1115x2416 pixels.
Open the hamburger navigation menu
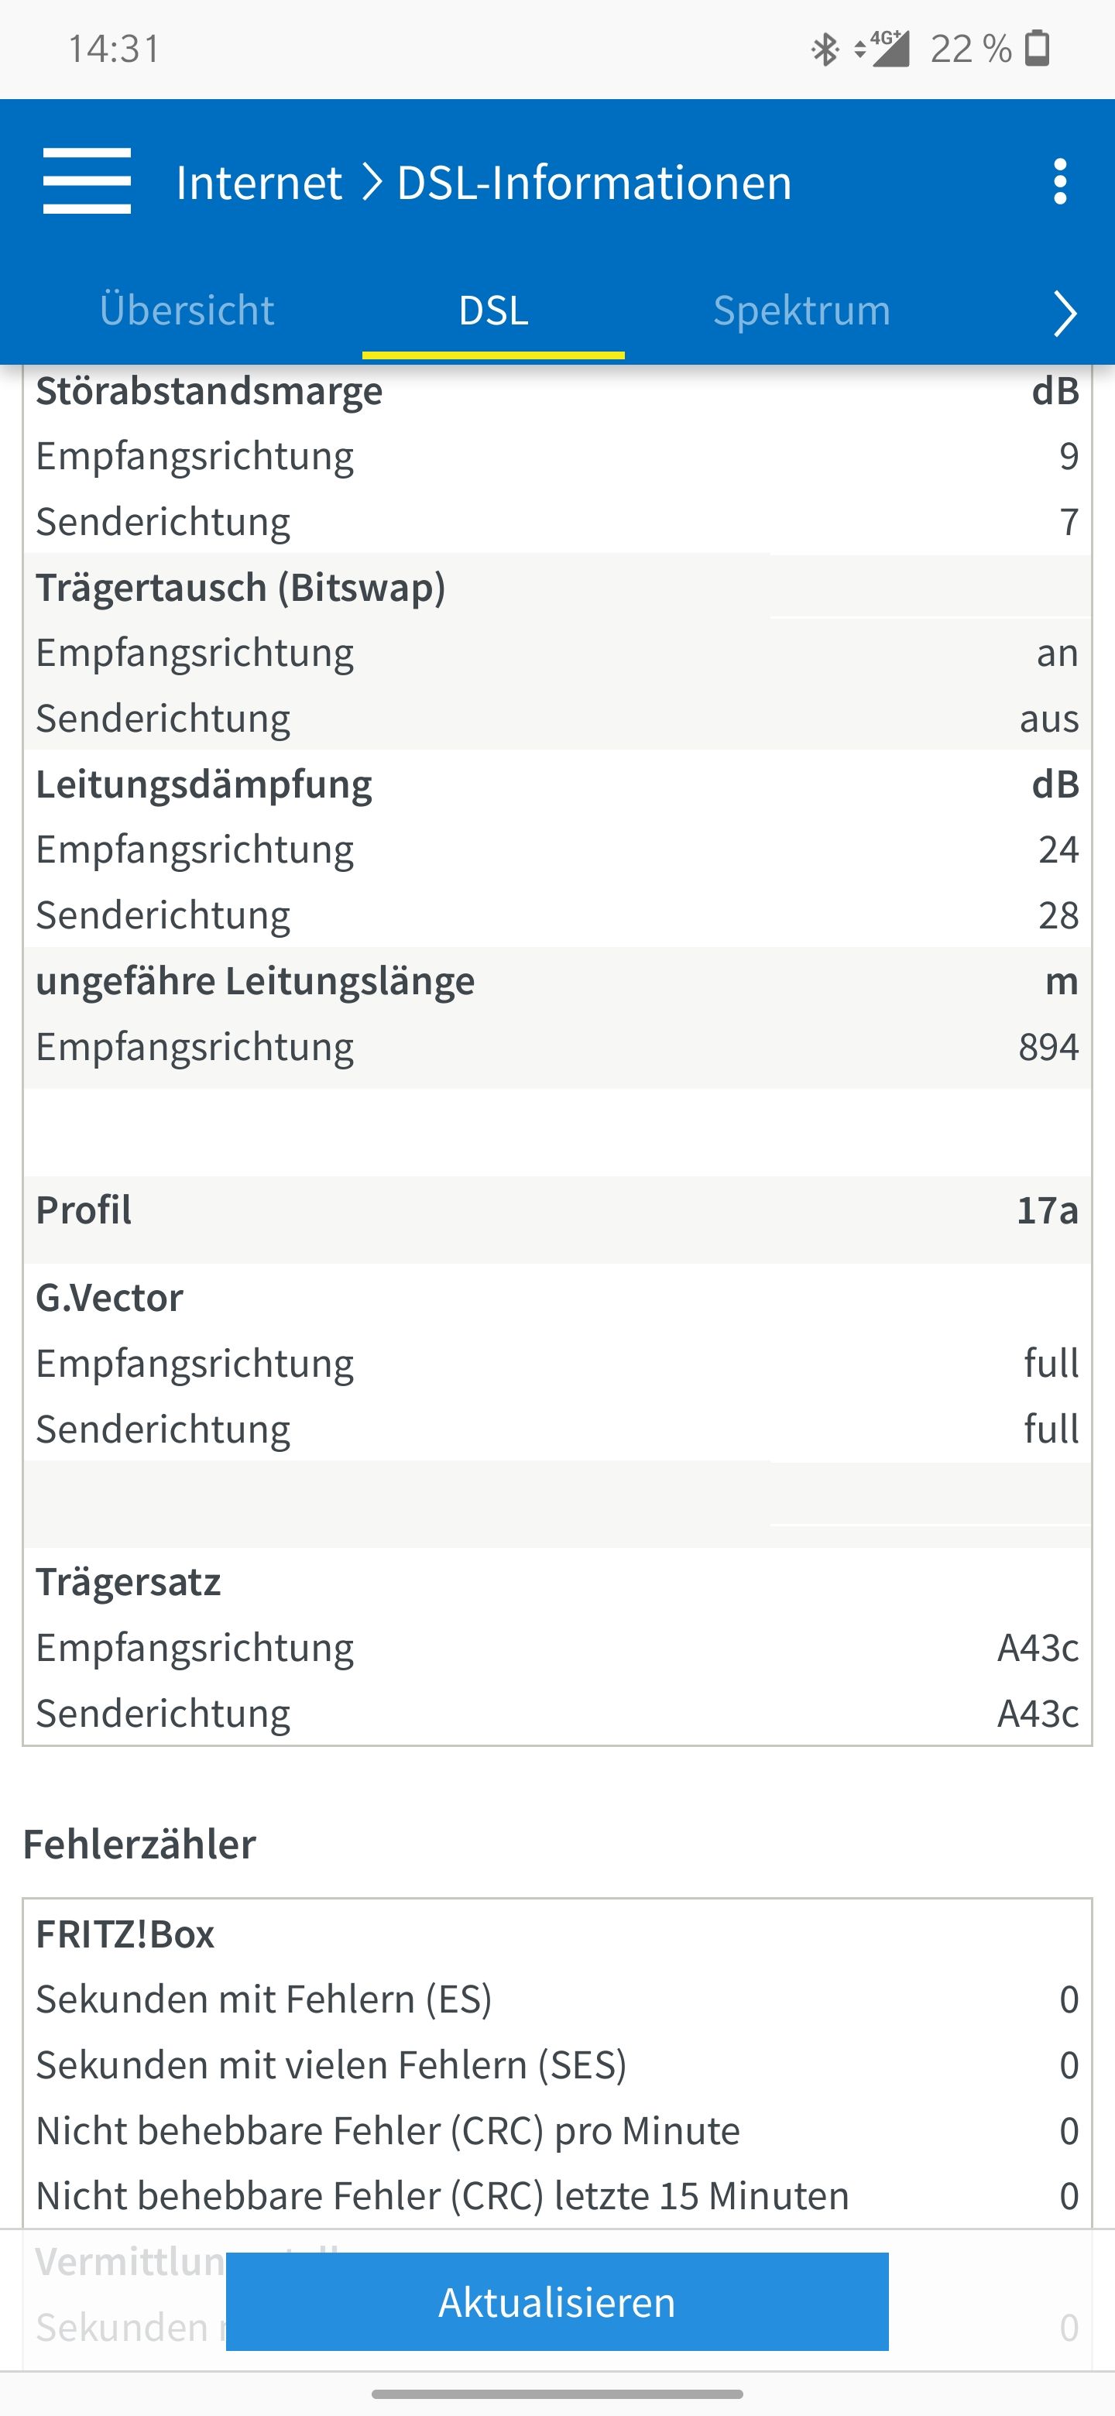coord(86,181)
